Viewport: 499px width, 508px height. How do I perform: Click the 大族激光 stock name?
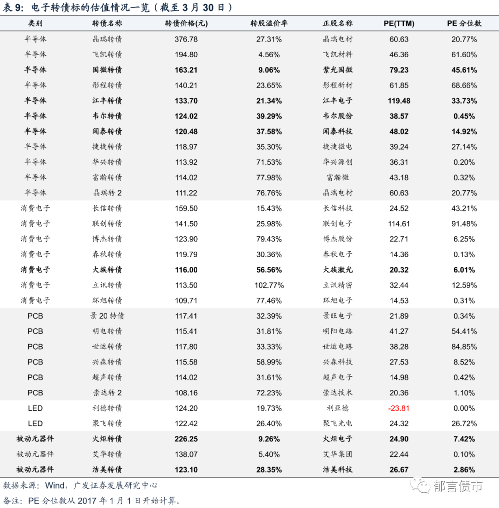coord(338,270)
